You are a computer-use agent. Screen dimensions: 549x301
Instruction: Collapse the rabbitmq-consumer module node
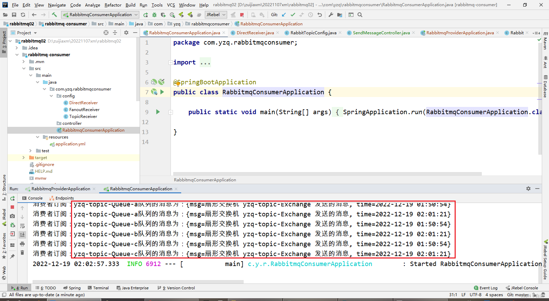click(17, 55)
